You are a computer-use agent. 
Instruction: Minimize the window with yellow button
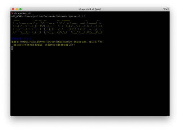click(x=17, y=9)
